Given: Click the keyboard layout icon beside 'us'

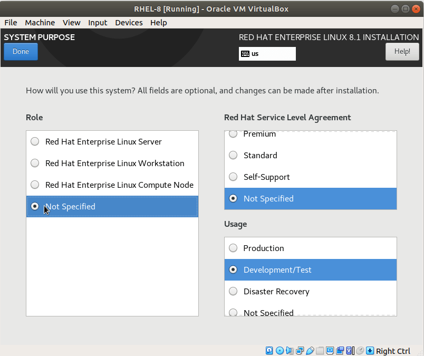Looking at the screenshot, I should click(x=245, y=54).
